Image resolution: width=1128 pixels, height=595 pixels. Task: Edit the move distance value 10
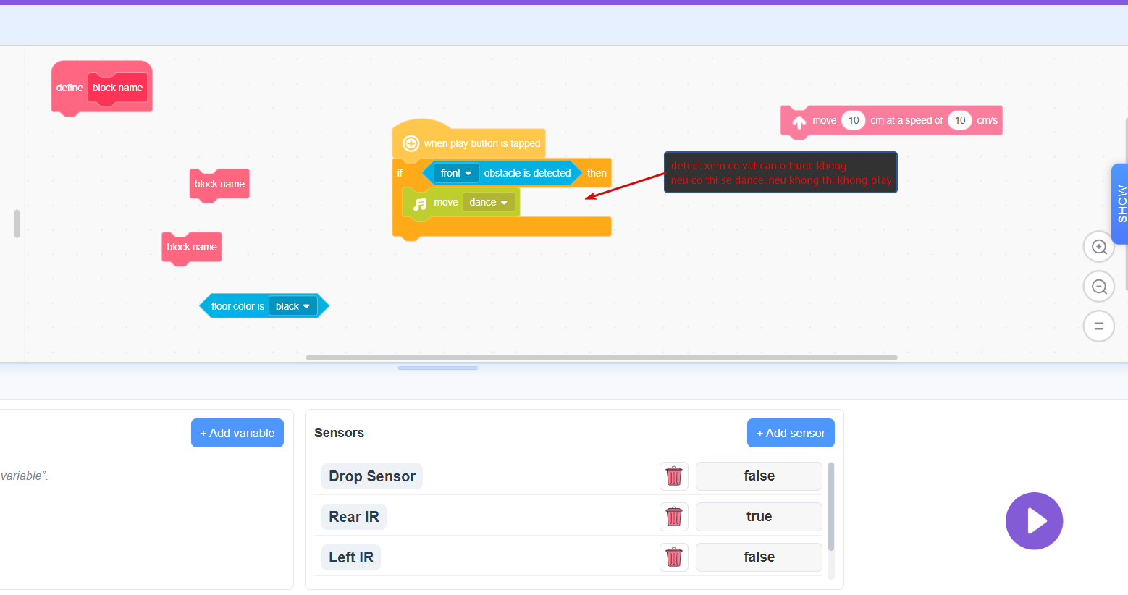click(854, 120)
